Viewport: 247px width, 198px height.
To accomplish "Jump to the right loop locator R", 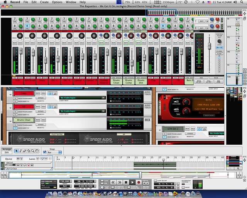I will pyautogui.click(x=178, y=188).
